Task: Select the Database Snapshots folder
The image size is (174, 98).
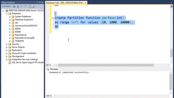Action: coord(24,20)
